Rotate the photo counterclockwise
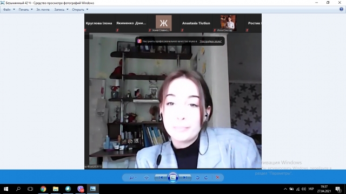This screenshot has width=346, height=194. tap(197, 177)
